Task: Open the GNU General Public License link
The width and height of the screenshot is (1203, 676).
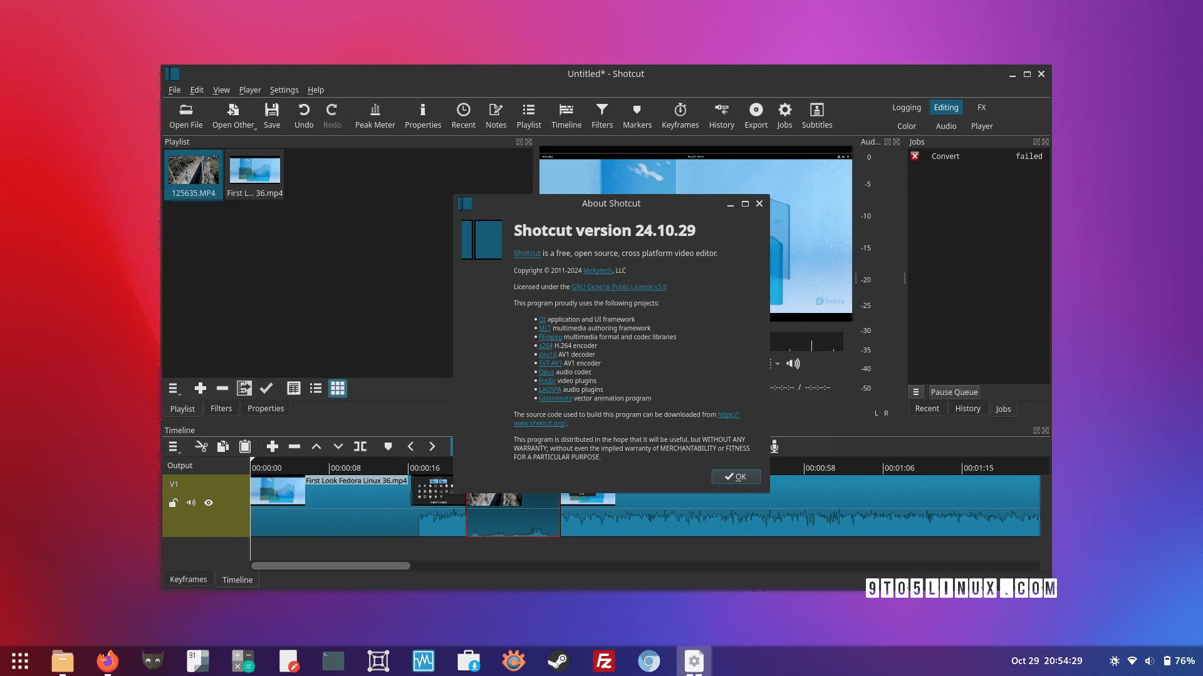Action: [x=618, y=287]
